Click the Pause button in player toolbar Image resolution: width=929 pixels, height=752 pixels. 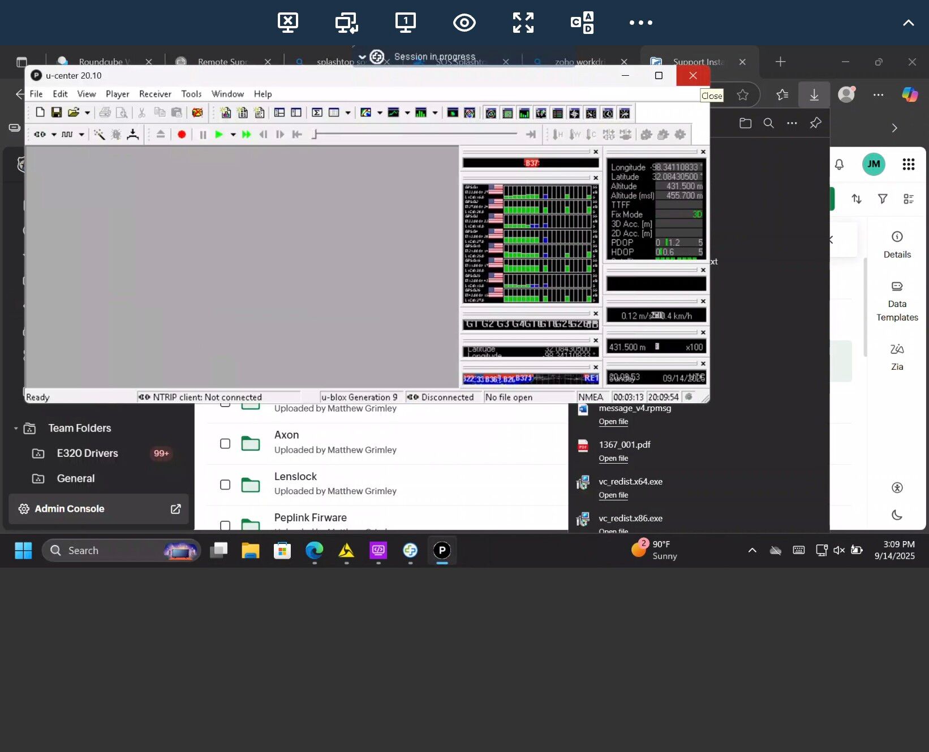coord(203,135)
